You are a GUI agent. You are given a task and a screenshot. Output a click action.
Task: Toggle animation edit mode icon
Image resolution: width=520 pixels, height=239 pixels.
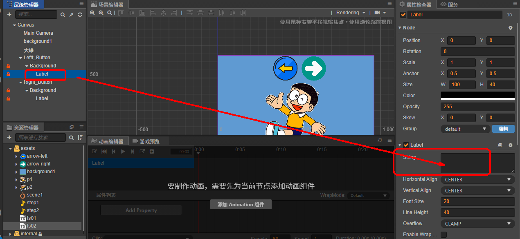click(x=94, y=152)
